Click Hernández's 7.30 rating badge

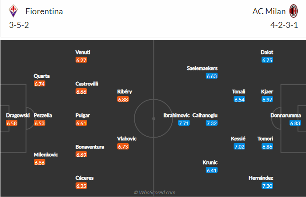coord(267,186)
